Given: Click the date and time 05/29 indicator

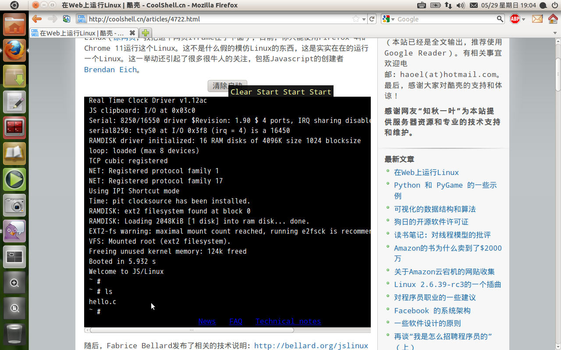Looking at the screenshot, I should click(x=508, y=5).
